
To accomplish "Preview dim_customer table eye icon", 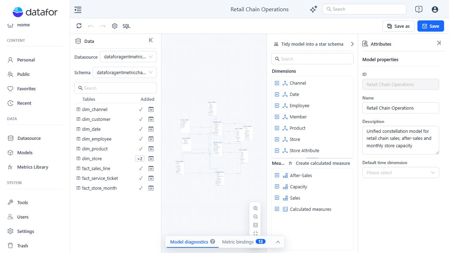I will pyautogui.click(x=151, y=119).
